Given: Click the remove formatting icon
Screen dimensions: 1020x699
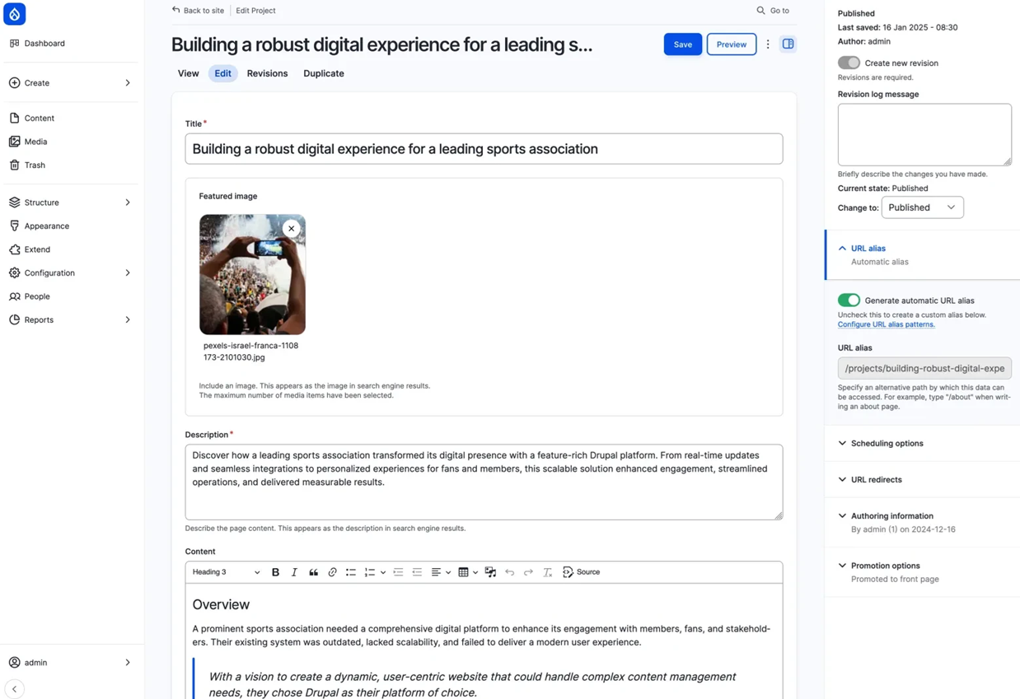Looking at the screenshot, I should pos(547,572).
